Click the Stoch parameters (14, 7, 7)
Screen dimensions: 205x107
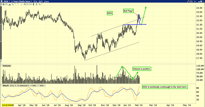click(x=15, y=86)
